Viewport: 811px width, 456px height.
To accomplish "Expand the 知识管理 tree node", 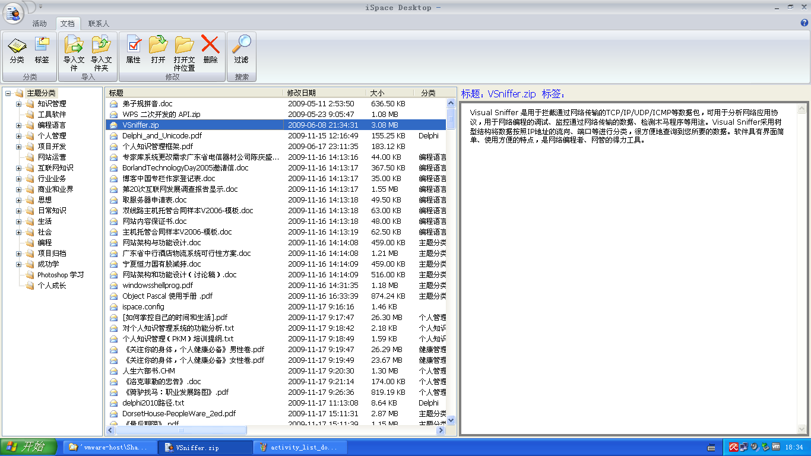I will (x=19, y=104).
